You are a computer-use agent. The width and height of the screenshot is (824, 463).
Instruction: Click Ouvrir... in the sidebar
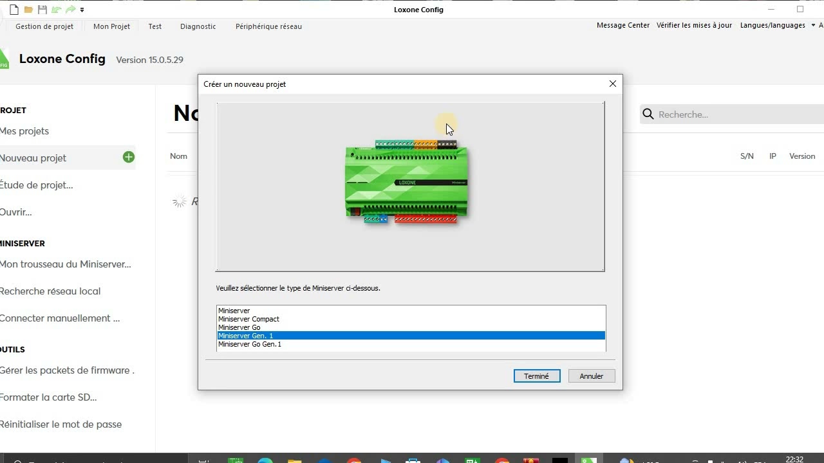point(16,212)
